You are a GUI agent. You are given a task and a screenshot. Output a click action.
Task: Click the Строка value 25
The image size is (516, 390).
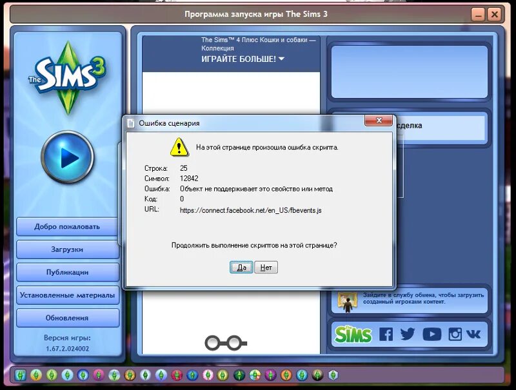tap(184, 168)
